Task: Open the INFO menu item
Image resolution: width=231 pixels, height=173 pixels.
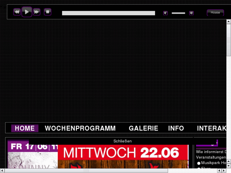Action: (x=176, y=128)
